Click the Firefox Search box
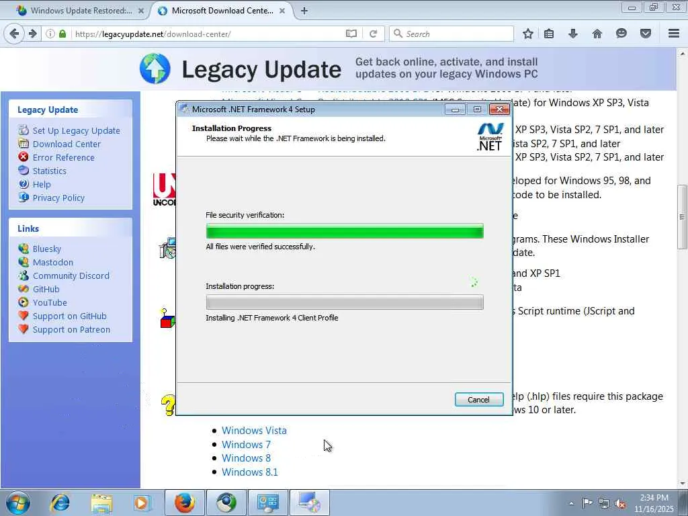The height and width of the screenshot is (516, 688). click(452, 34)
